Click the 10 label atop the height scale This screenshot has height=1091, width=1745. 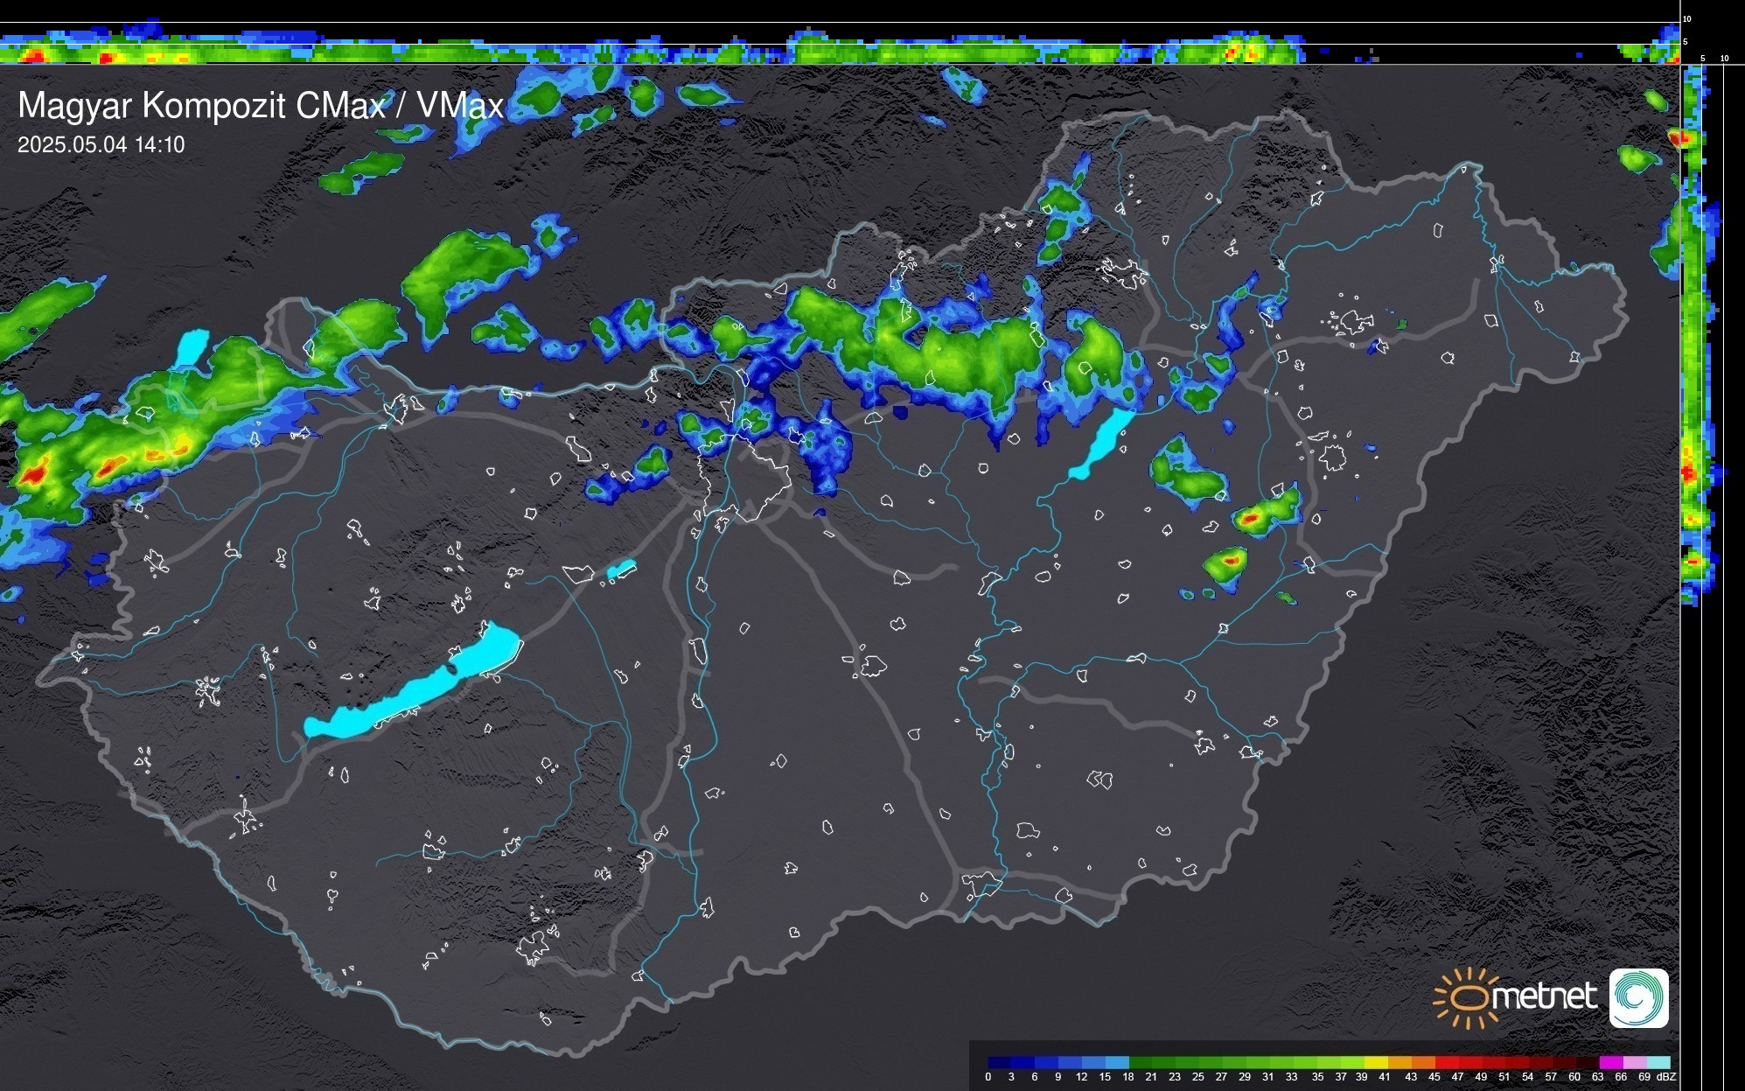pos(1687,18)
